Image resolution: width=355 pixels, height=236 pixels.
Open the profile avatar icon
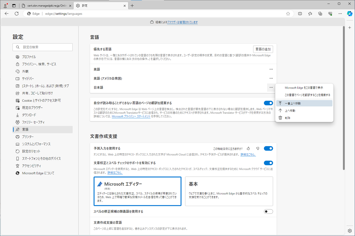coord(5,5)
